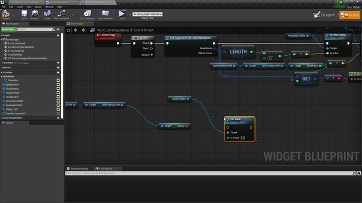Select Event Destruct in the tree

pyautogui.click(x=16, y=51)
